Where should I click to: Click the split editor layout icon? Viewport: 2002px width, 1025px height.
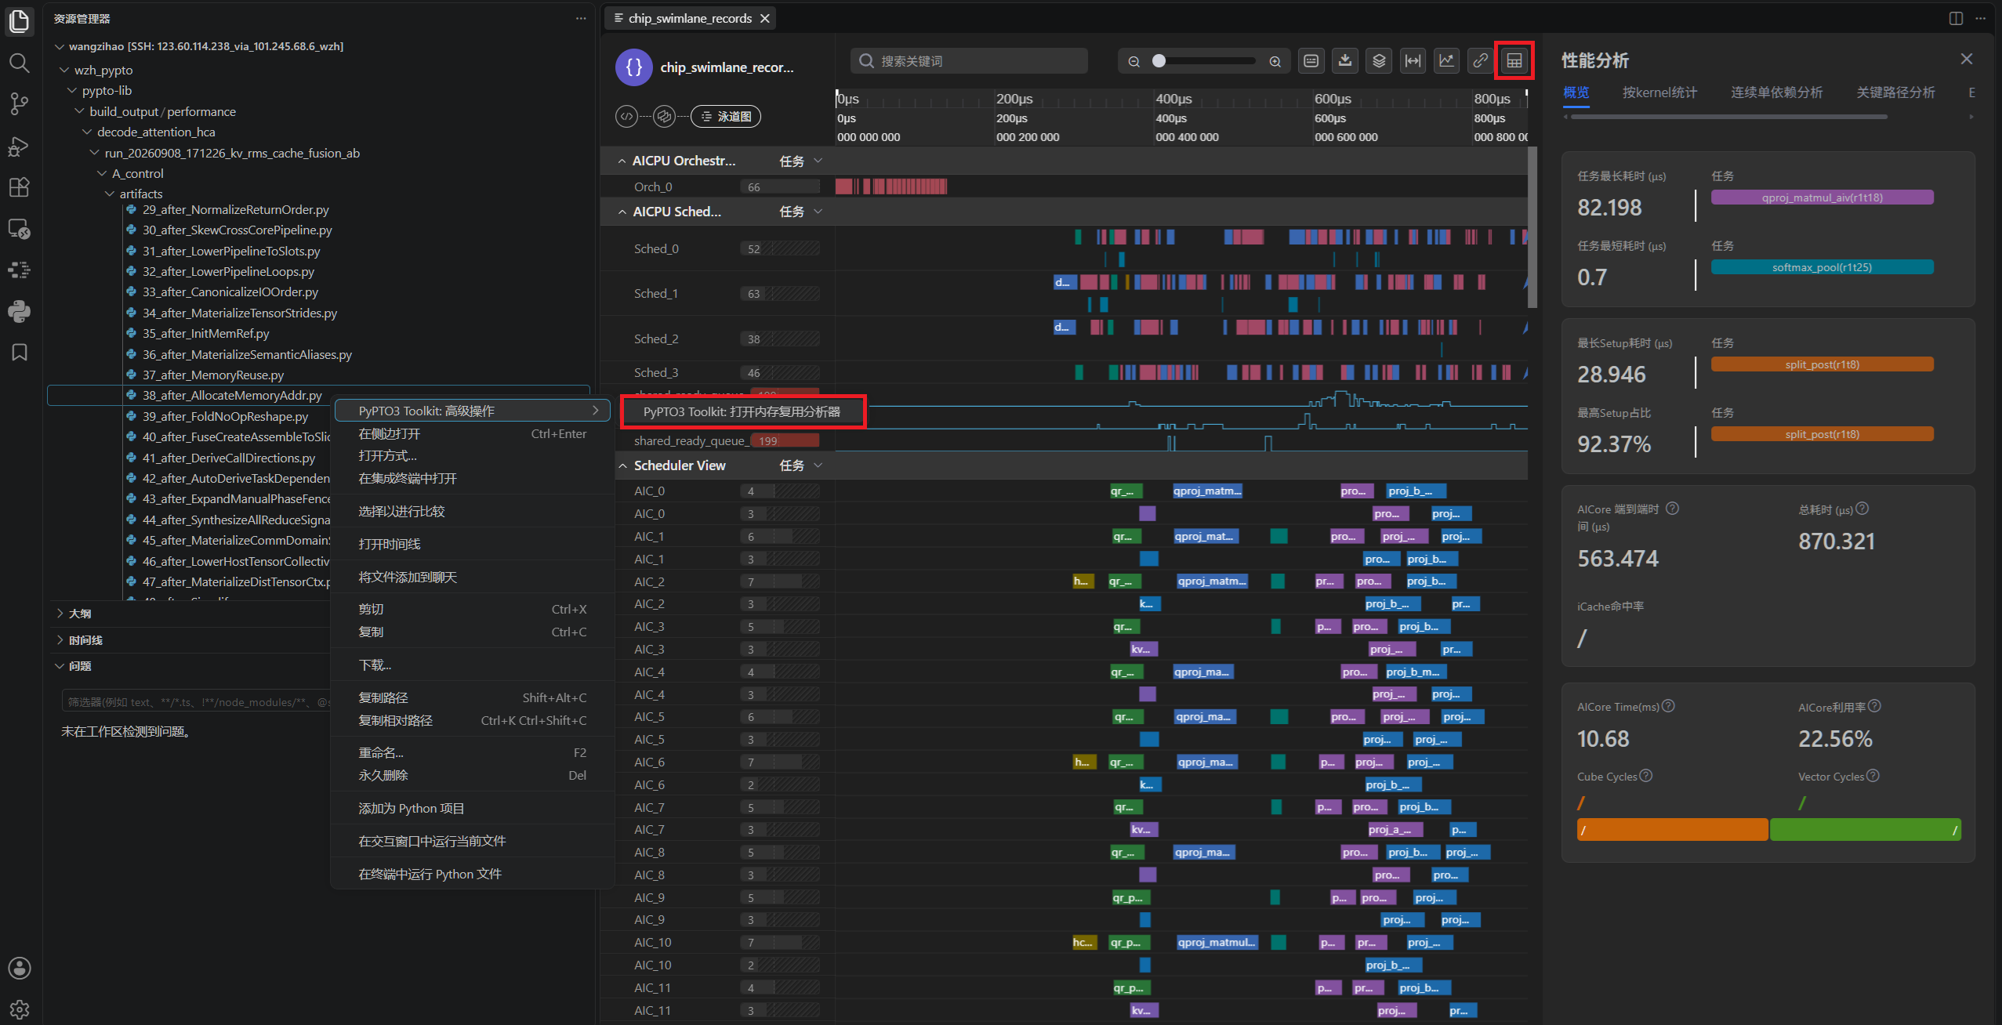pyautogui.click(x=1957, y=18)
